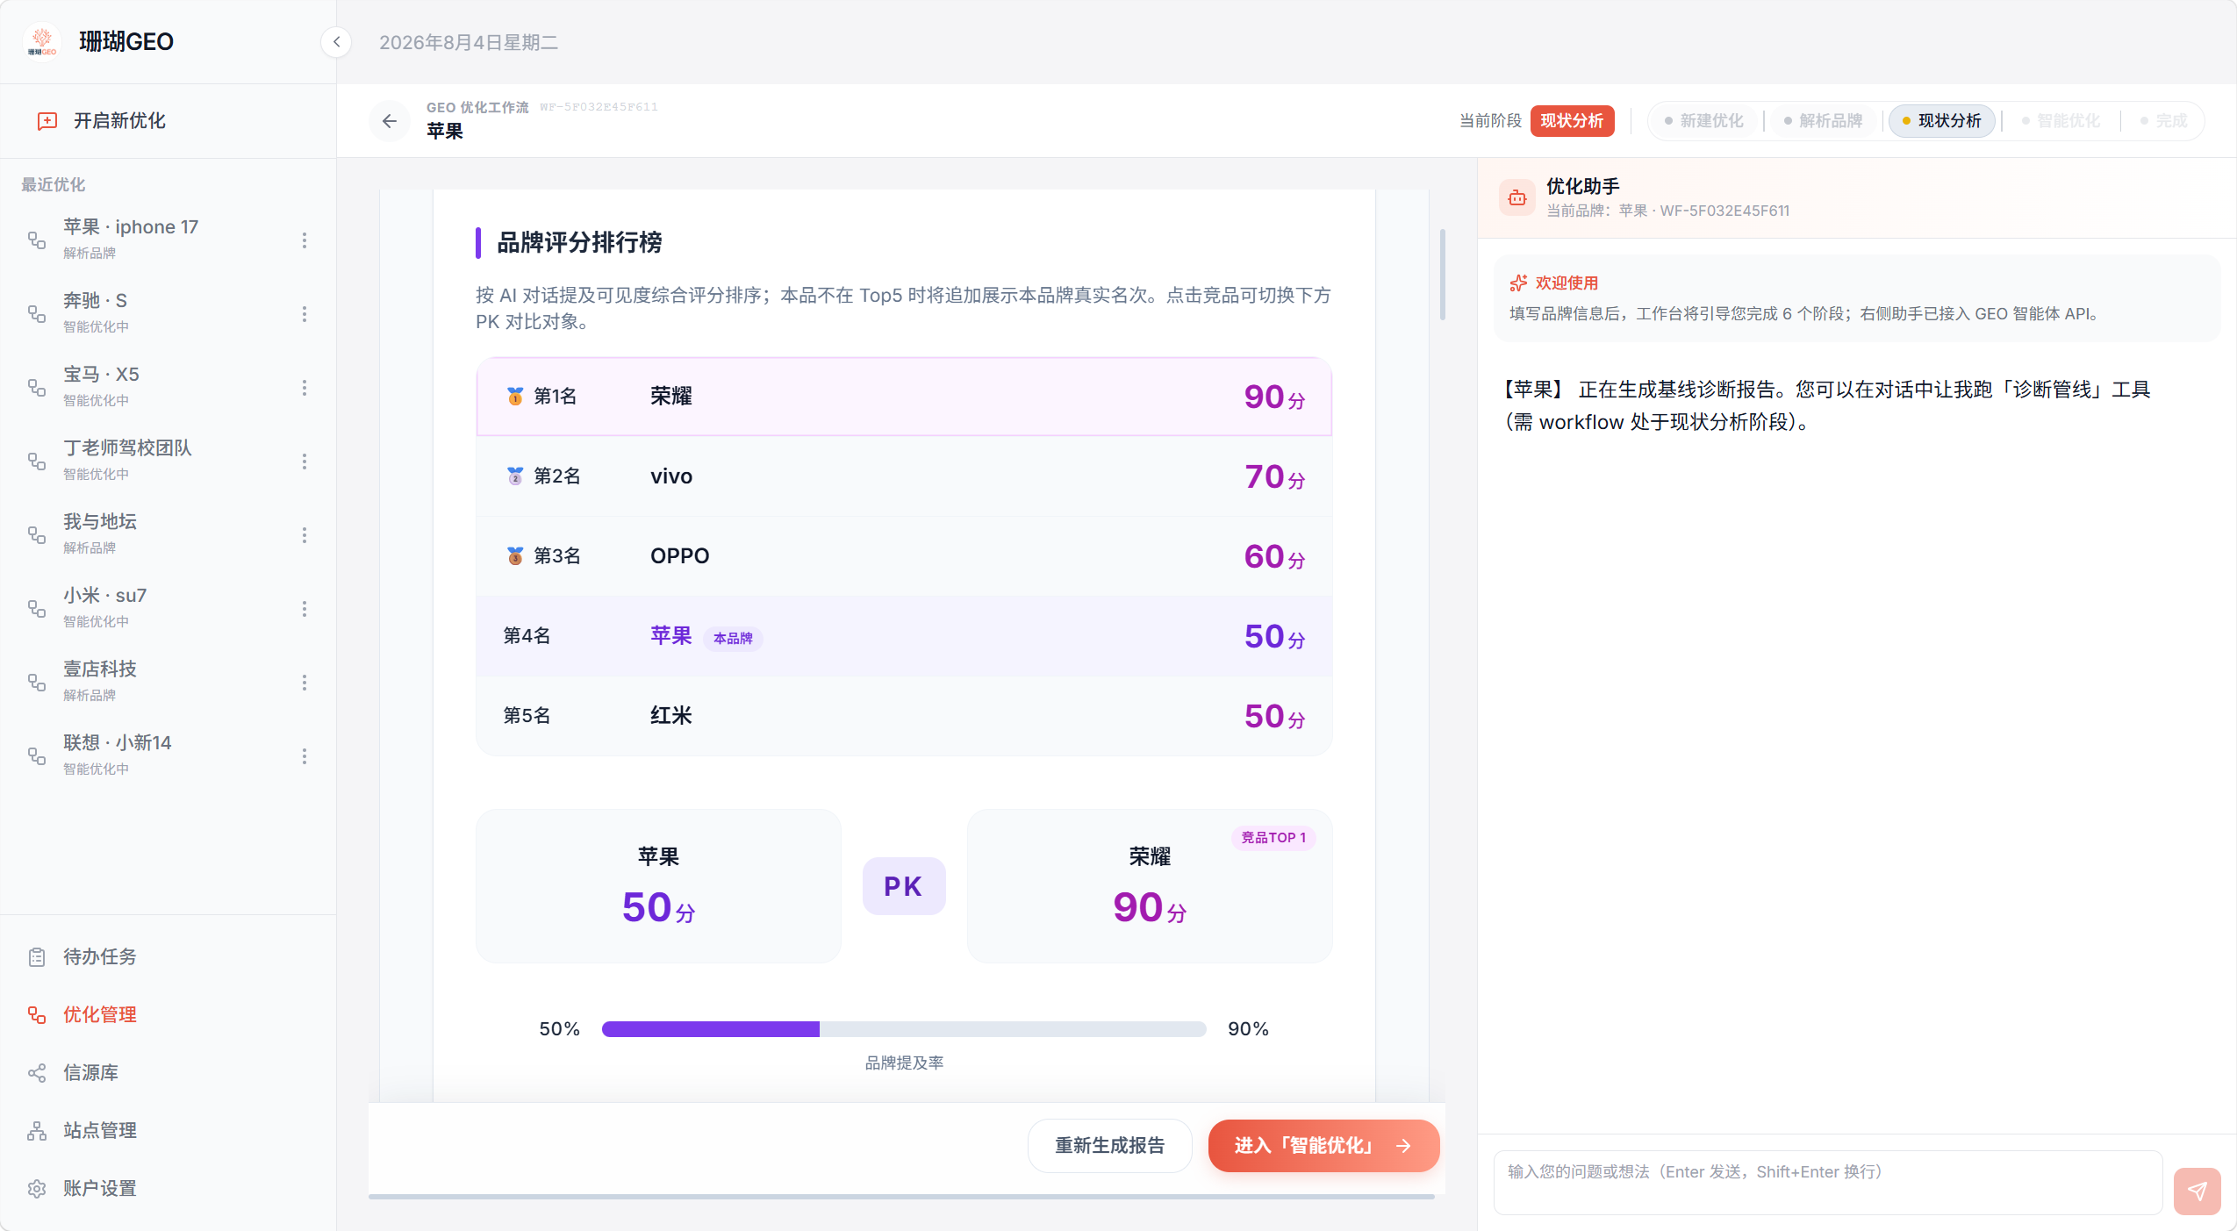This screenshot has width=2237, height=1231.
Task: Click the gold medal icon for 第1名
Action: pyautogui.click(x=515, y=397)
